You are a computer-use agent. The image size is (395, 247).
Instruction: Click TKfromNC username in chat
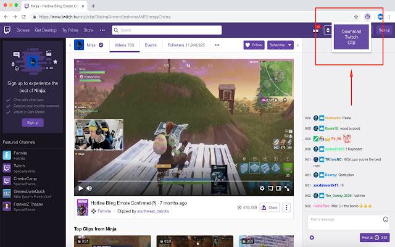click(333, 159)
